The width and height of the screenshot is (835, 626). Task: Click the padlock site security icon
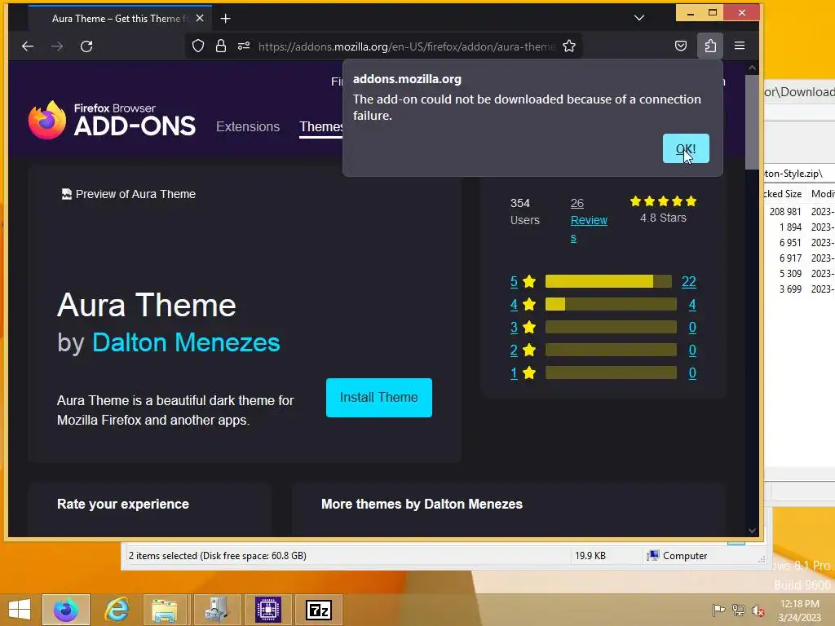tap(221, 46)
